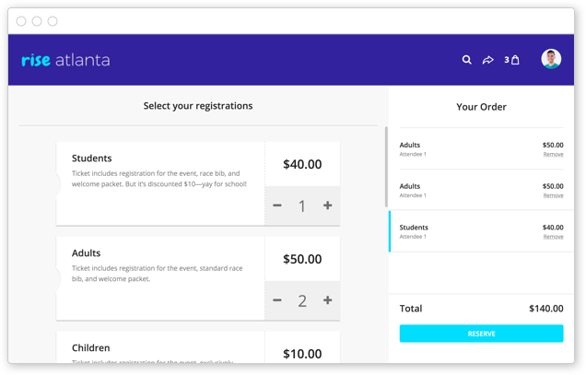
Task: Decrease the Adults ticket quantity
Action: point(277,300)
